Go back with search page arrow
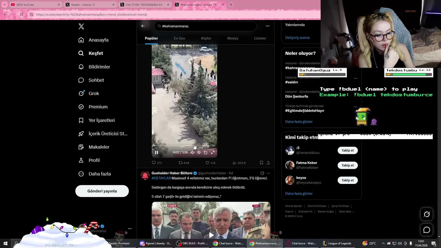 143,26
